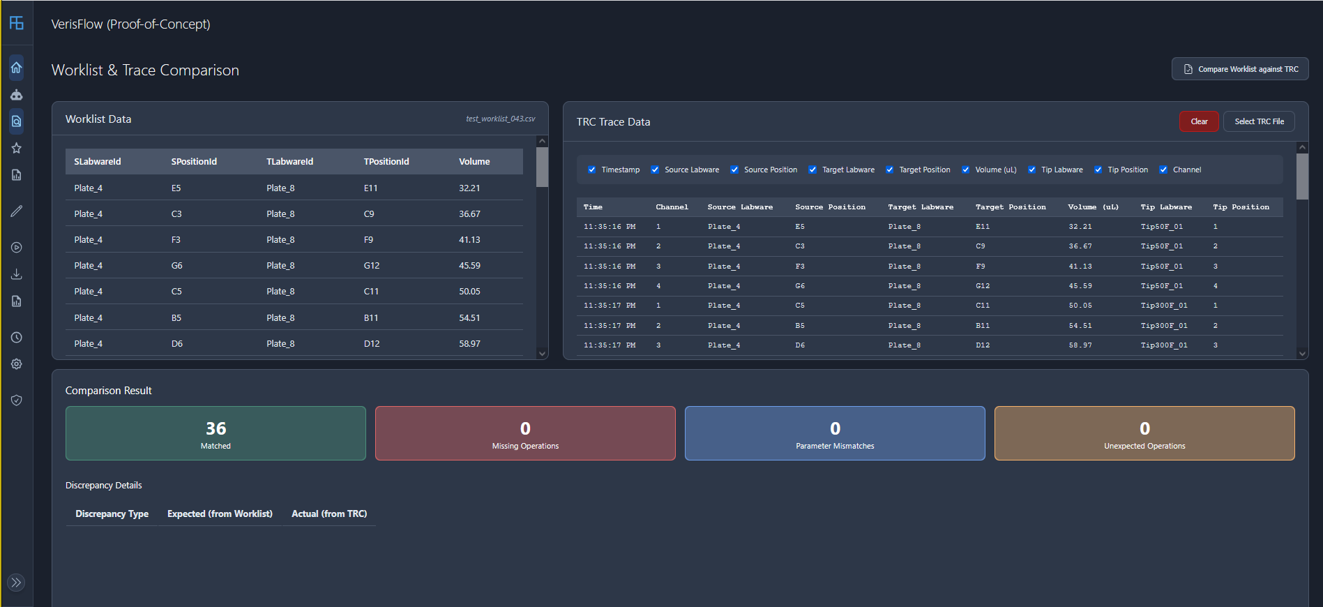The image size is (1323, 607).
Task: Open the robot icon in the sidebar
Action: 16,95
